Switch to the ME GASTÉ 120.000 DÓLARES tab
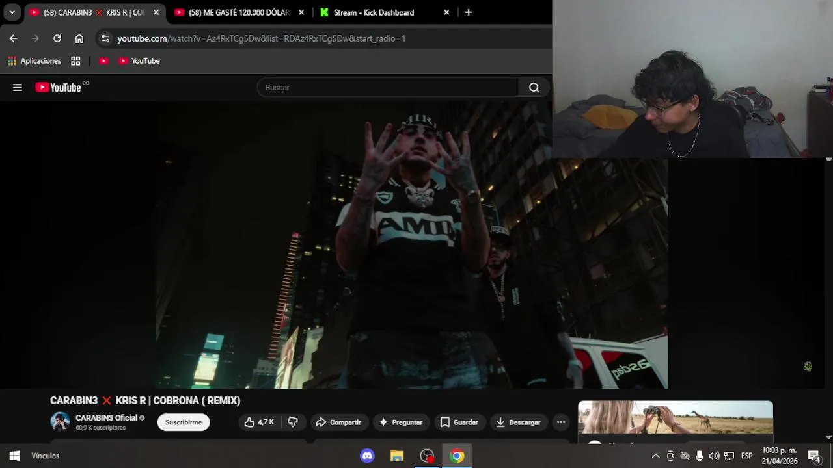The image size is (833, 468). click(x=239, y=12)
